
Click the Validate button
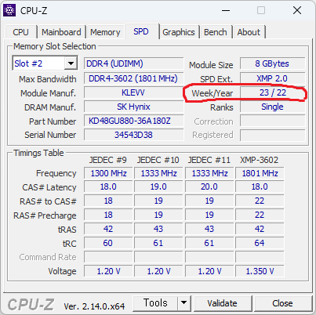click(x=223, y=303)
